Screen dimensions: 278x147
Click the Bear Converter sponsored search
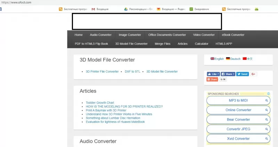tap(238, 120)
